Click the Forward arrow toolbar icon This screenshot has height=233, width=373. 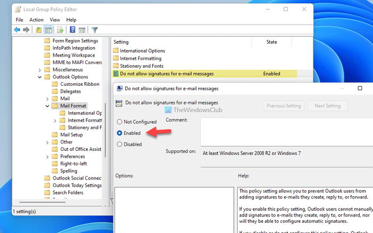[26, 30]
